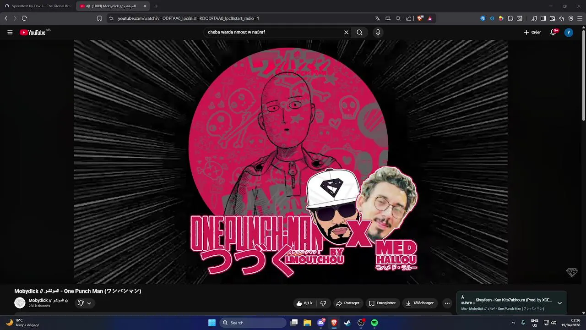Close the Mobydick YouTube tab
586x330 pixels.
[145, 6]
